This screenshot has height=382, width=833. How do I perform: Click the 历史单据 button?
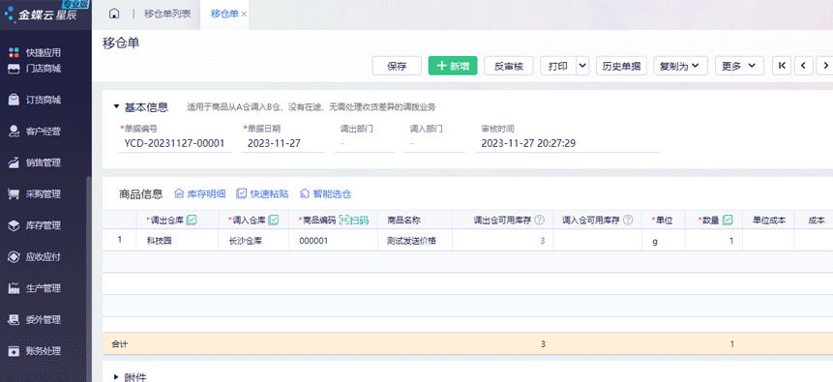[x=621, y=66]
